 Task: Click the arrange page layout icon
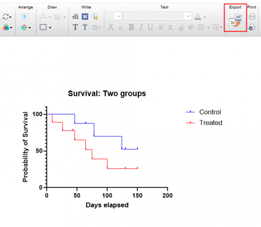click(x=25, y=17)
